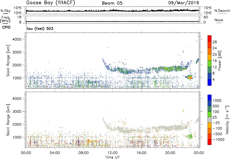Click the "−1000" label on velocity colorbar
Screen dimensions: 230x159
pyautogui.click(x=218, y=139)
